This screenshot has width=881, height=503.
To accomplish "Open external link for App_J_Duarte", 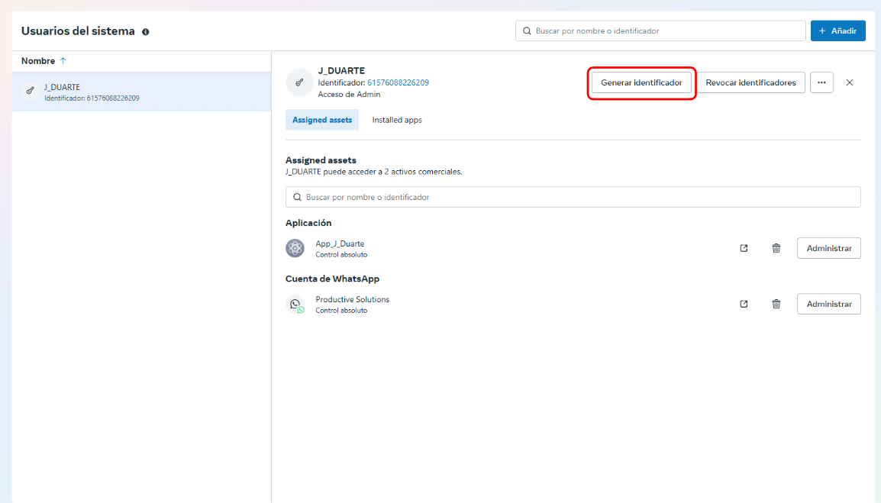I will [x=744, y=248].
